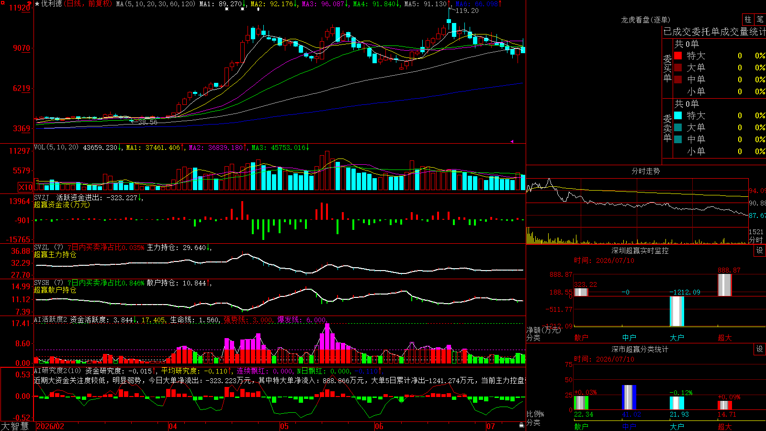This screenshot has height=431, width=766.
Task: Select the SVZL indicator name
Action: click(42, 248)
